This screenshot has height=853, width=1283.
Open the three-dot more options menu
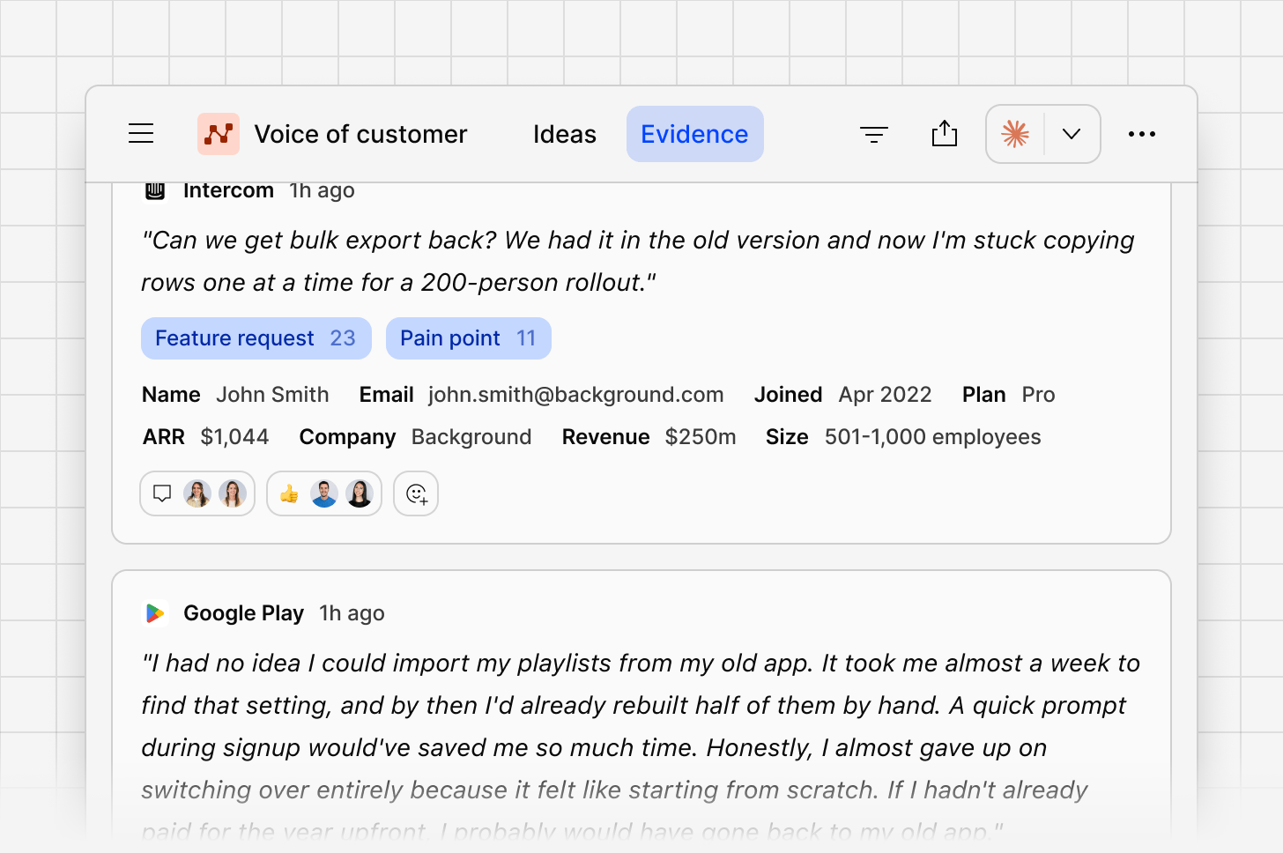(x=1142, y=134)
